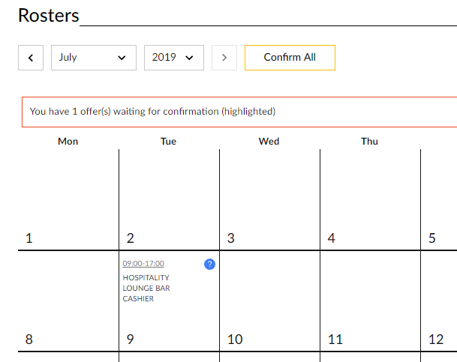Select Monday July 1 cell
Viewport: 457px width, 362px height.
[68, 199]
